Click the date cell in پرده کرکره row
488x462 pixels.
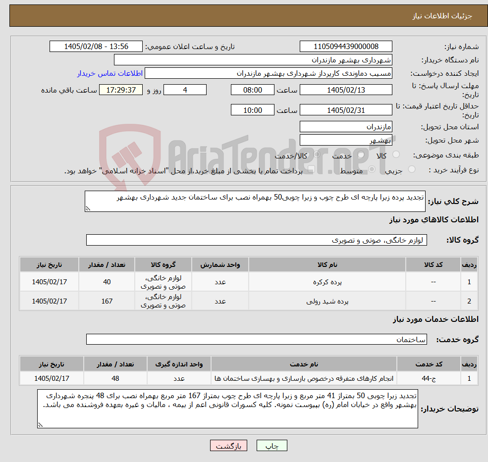point(49,282)
